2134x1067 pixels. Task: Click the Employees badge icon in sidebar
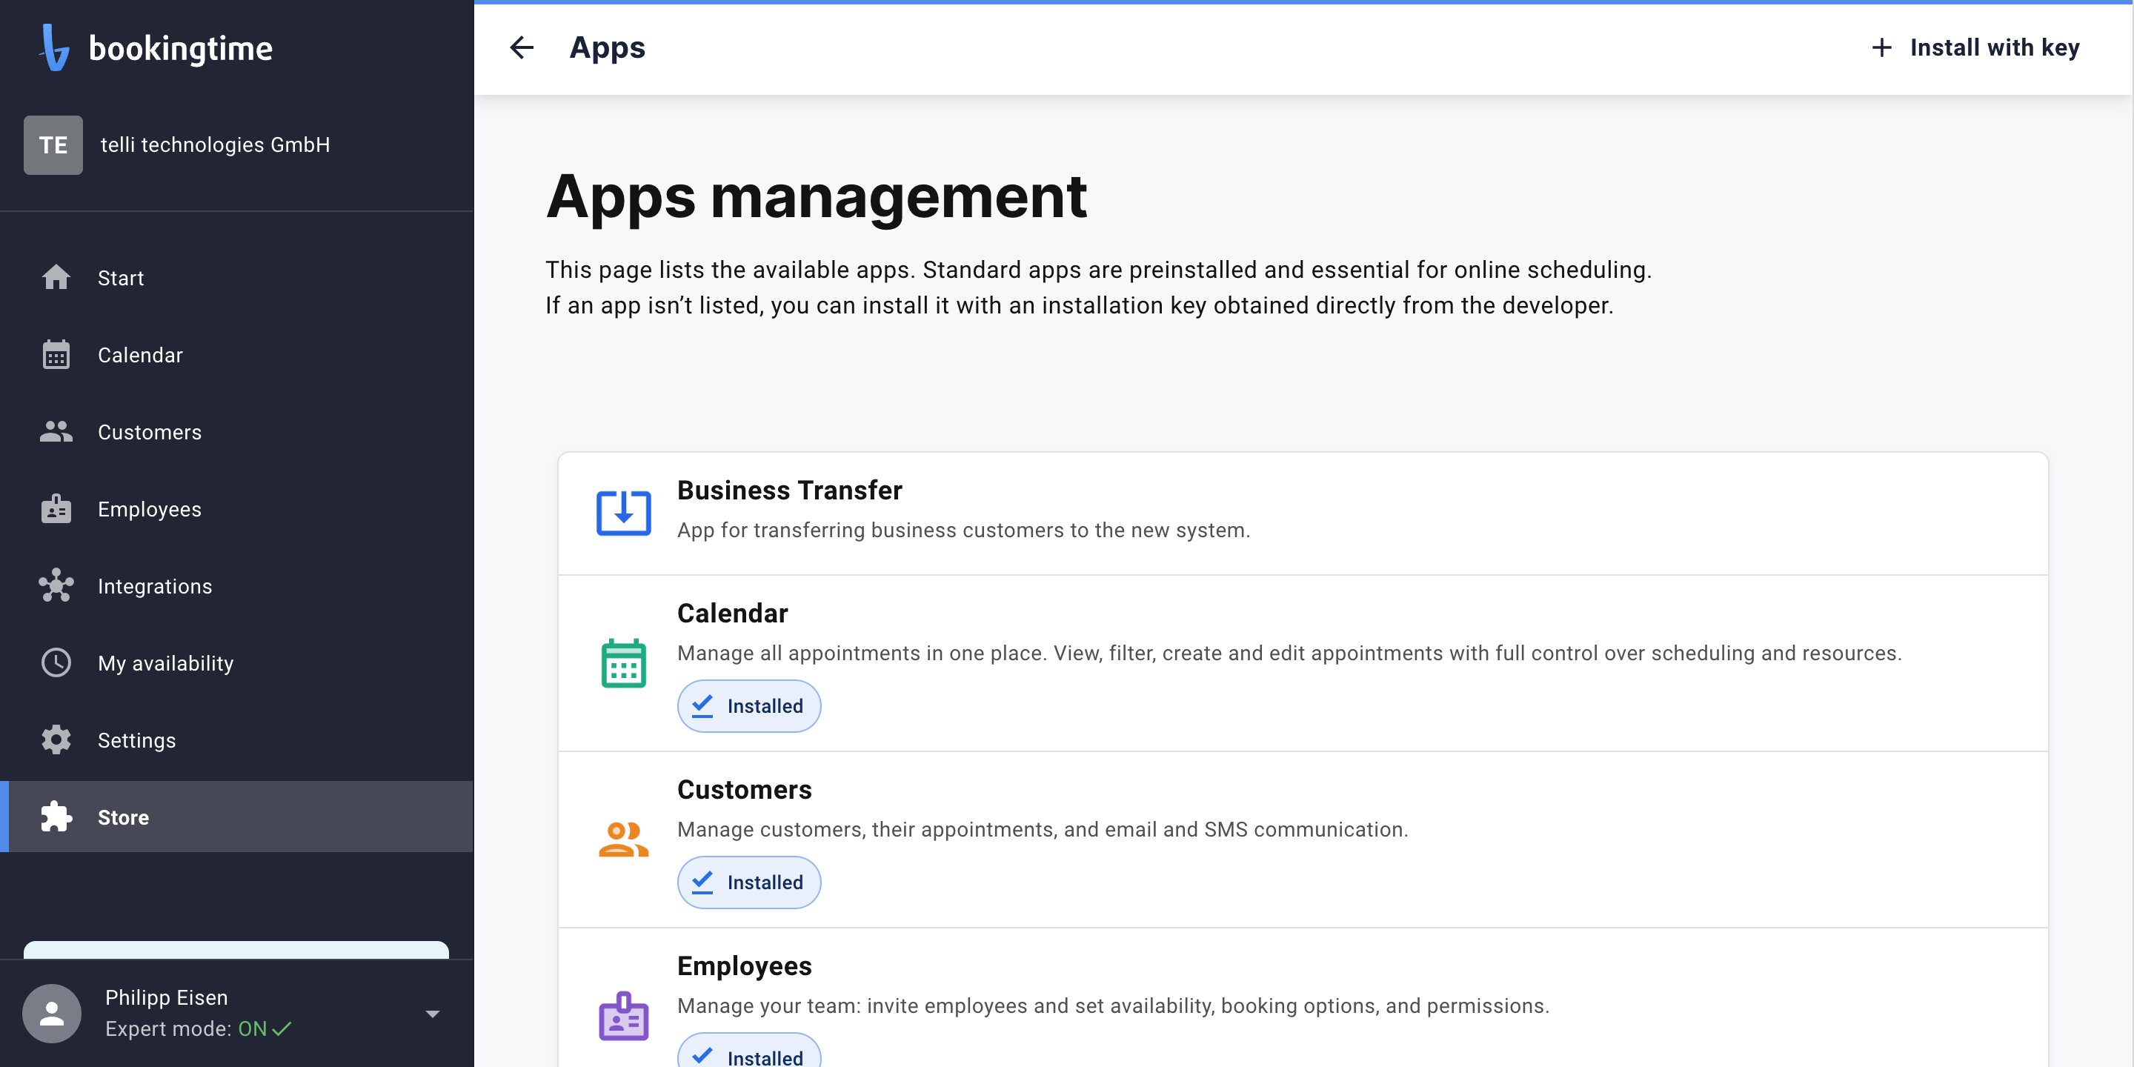(x=56, y=508)
